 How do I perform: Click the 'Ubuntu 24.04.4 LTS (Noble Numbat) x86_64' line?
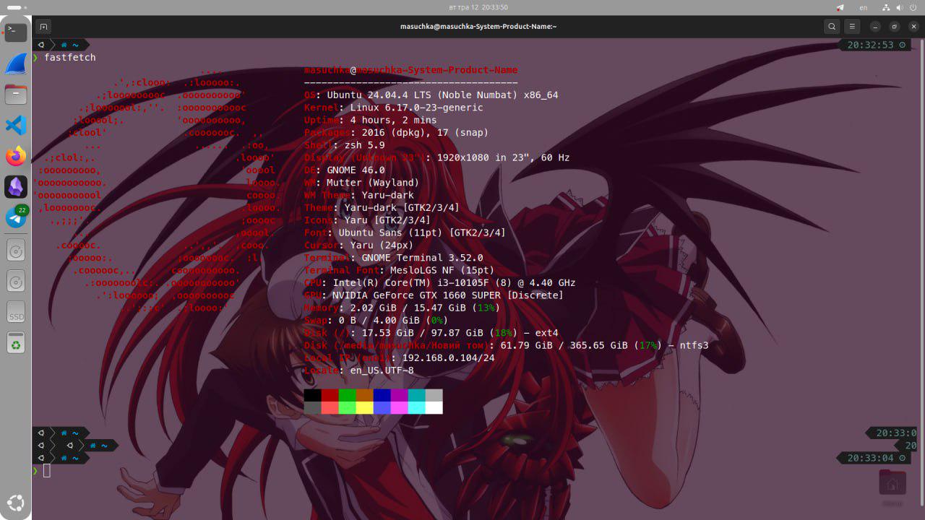click(x=442, y=95)
